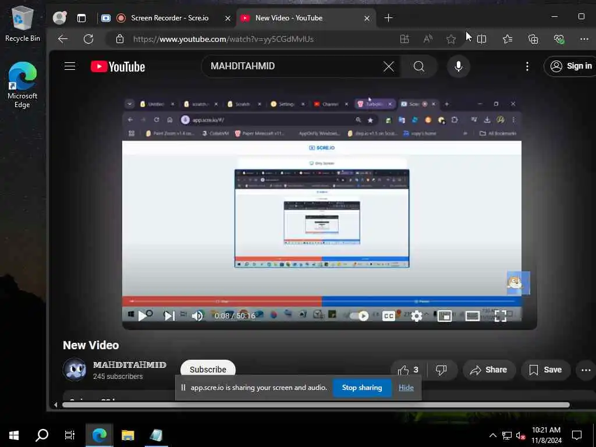Save the video to a playlist

545,370
